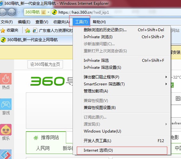Open the 人民网 link
This screenshot has width=181, height=159.
[43, 148]
